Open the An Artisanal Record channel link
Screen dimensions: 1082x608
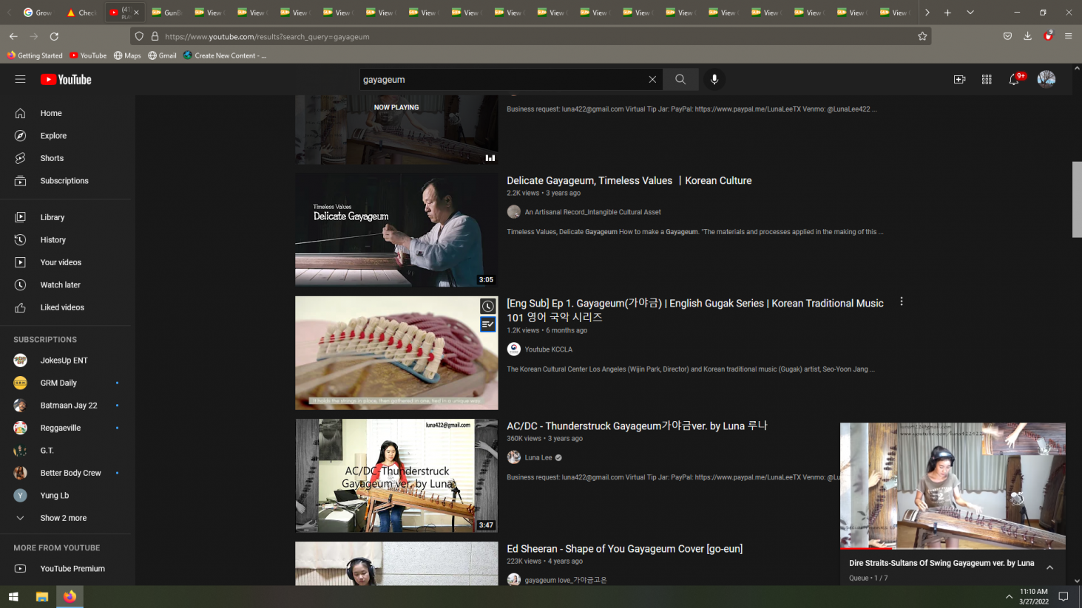[592, 212]
